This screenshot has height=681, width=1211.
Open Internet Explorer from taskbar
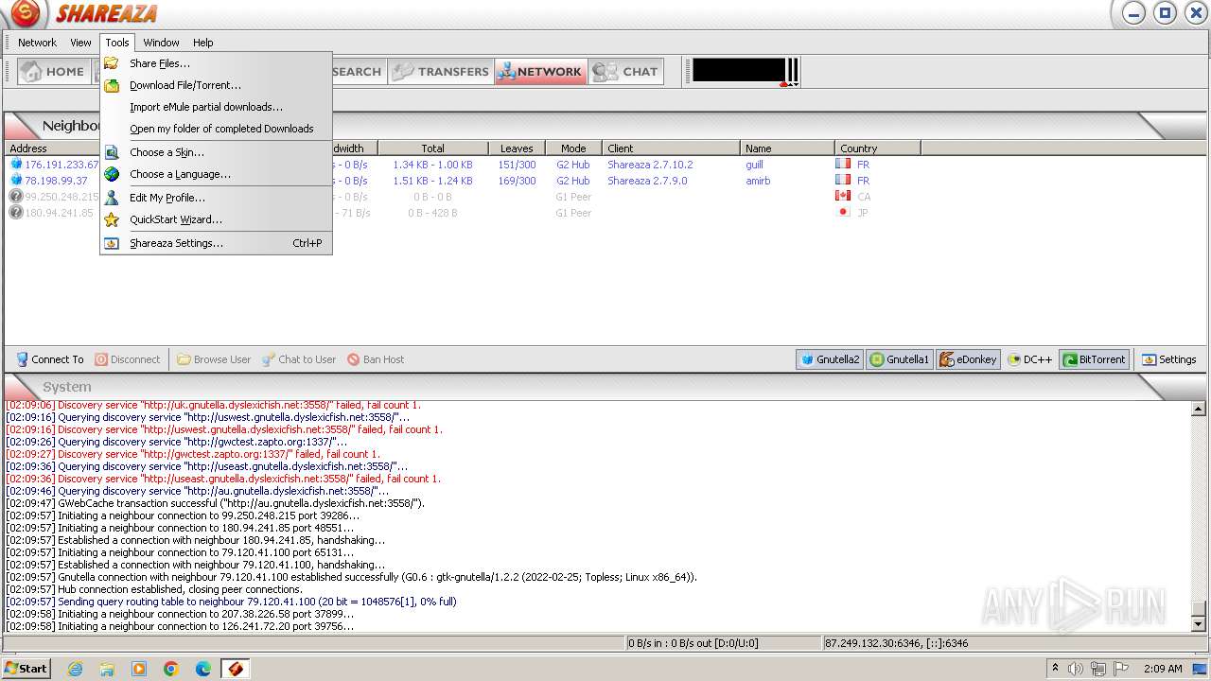[75, 669]
